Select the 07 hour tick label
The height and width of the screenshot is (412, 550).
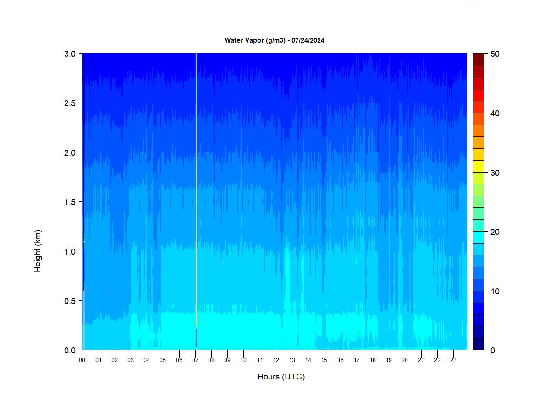click(195, 360)
